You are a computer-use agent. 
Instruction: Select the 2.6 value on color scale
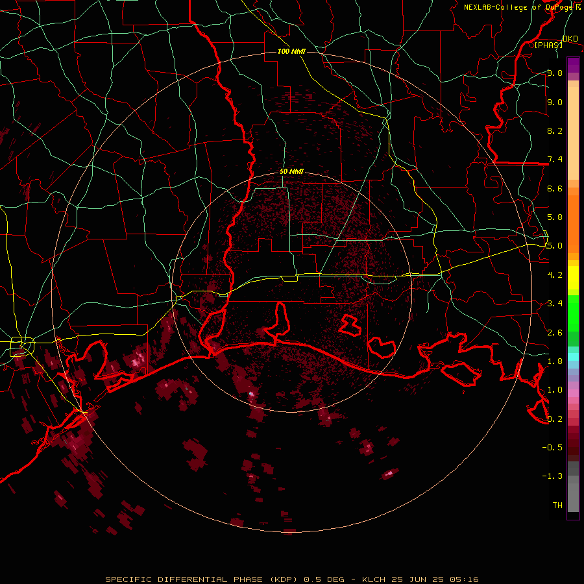(x=555, y=332)
